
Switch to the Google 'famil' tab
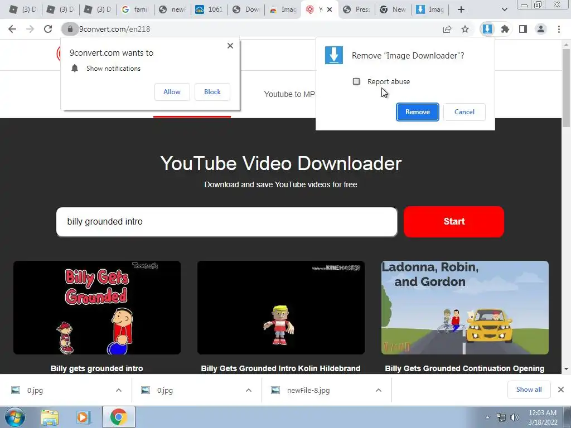[136, 9]
